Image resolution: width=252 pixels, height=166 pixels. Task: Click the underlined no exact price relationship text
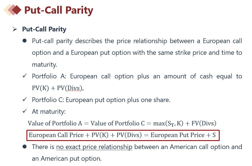[94, 147]
